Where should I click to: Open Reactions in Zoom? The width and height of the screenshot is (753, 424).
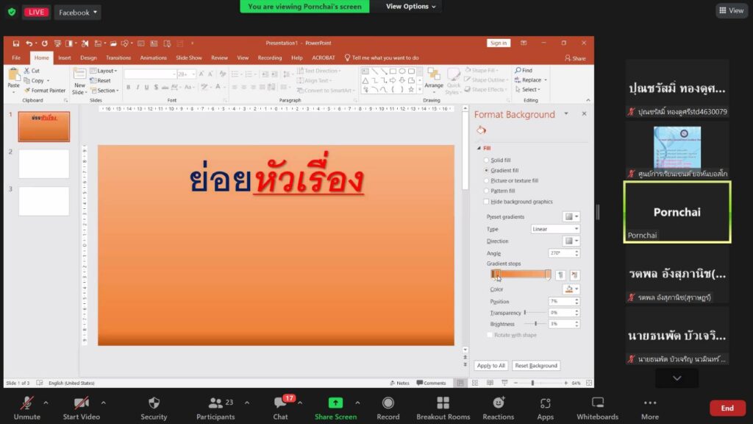coord(498,408)
